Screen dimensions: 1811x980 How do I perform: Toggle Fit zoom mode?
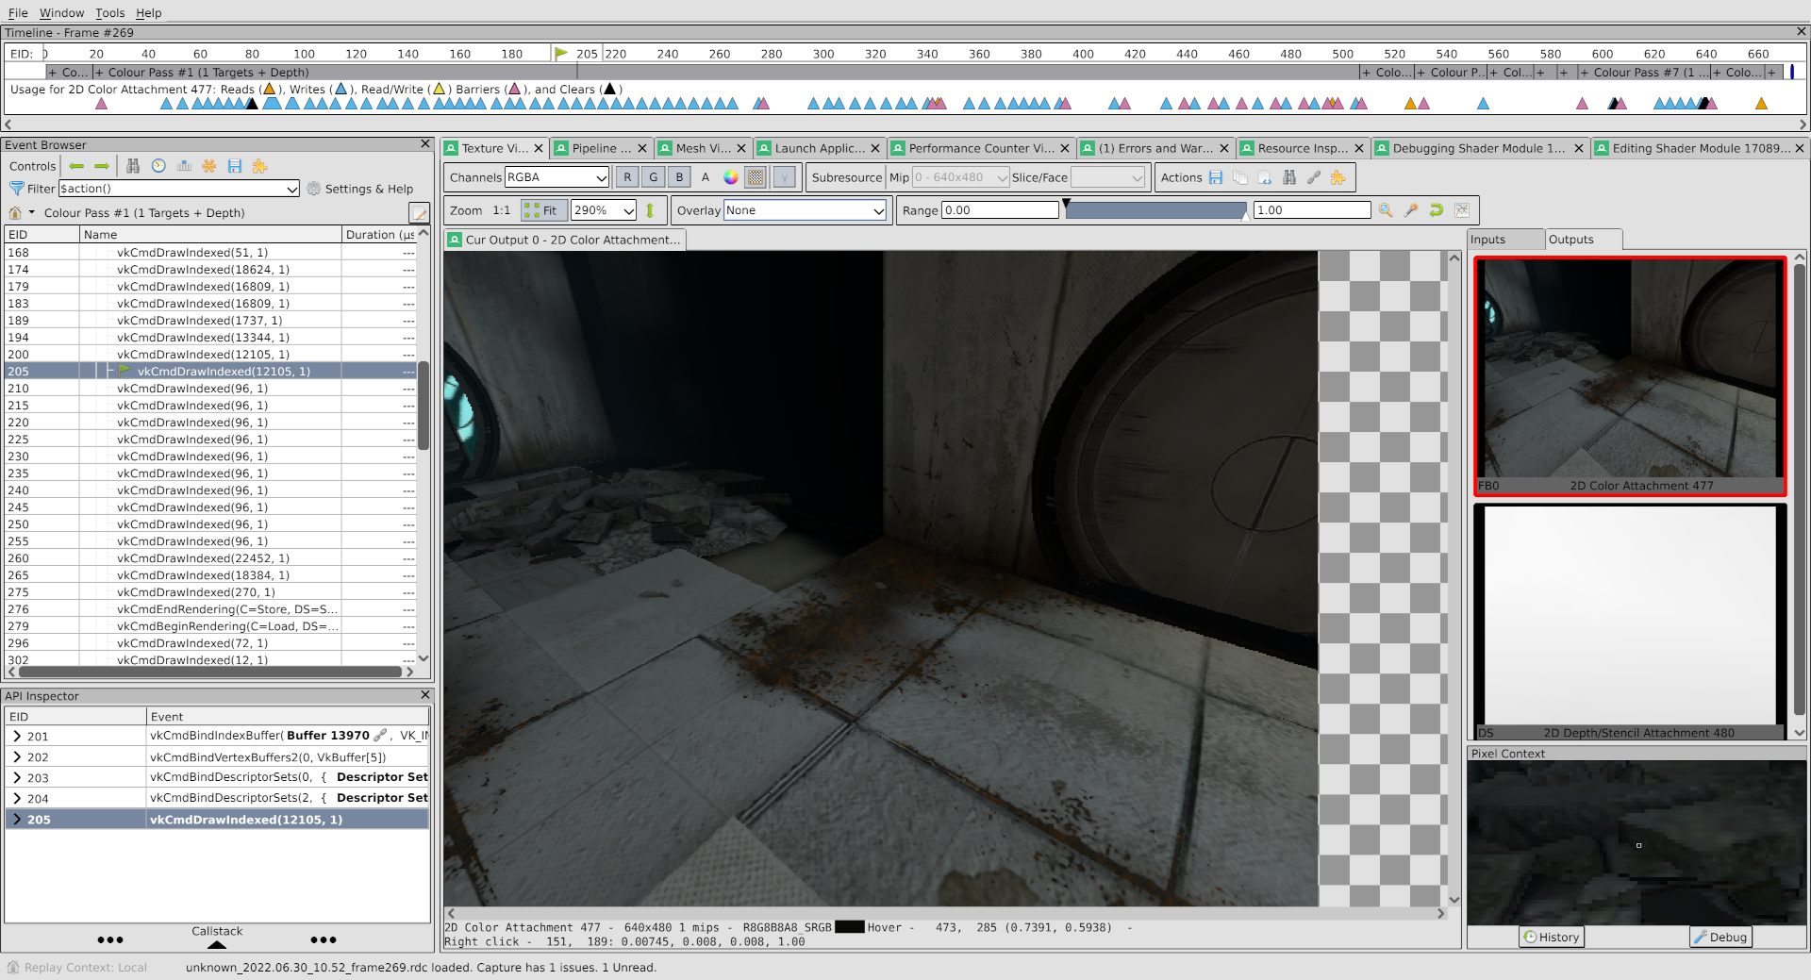tap(543, 210)
